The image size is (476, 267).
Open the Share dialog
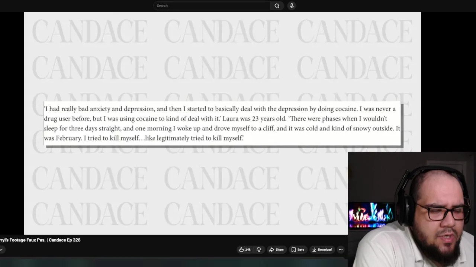click(276, 250)
